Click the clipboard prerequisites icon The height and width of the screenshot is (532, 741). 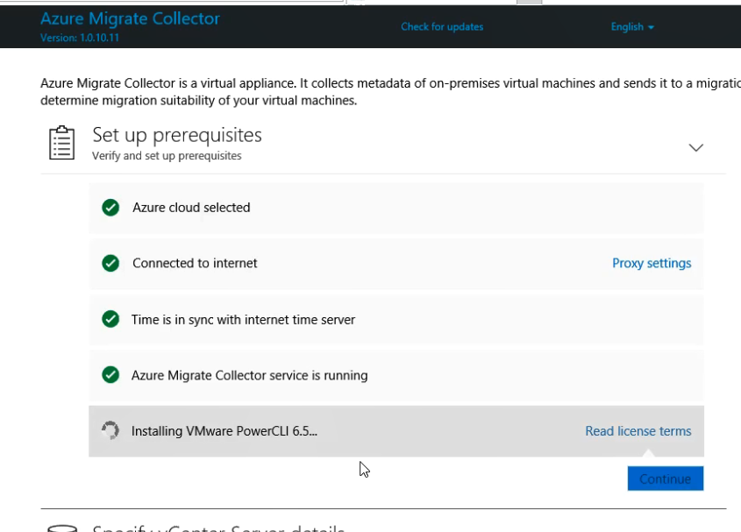(x=62, y=143)
